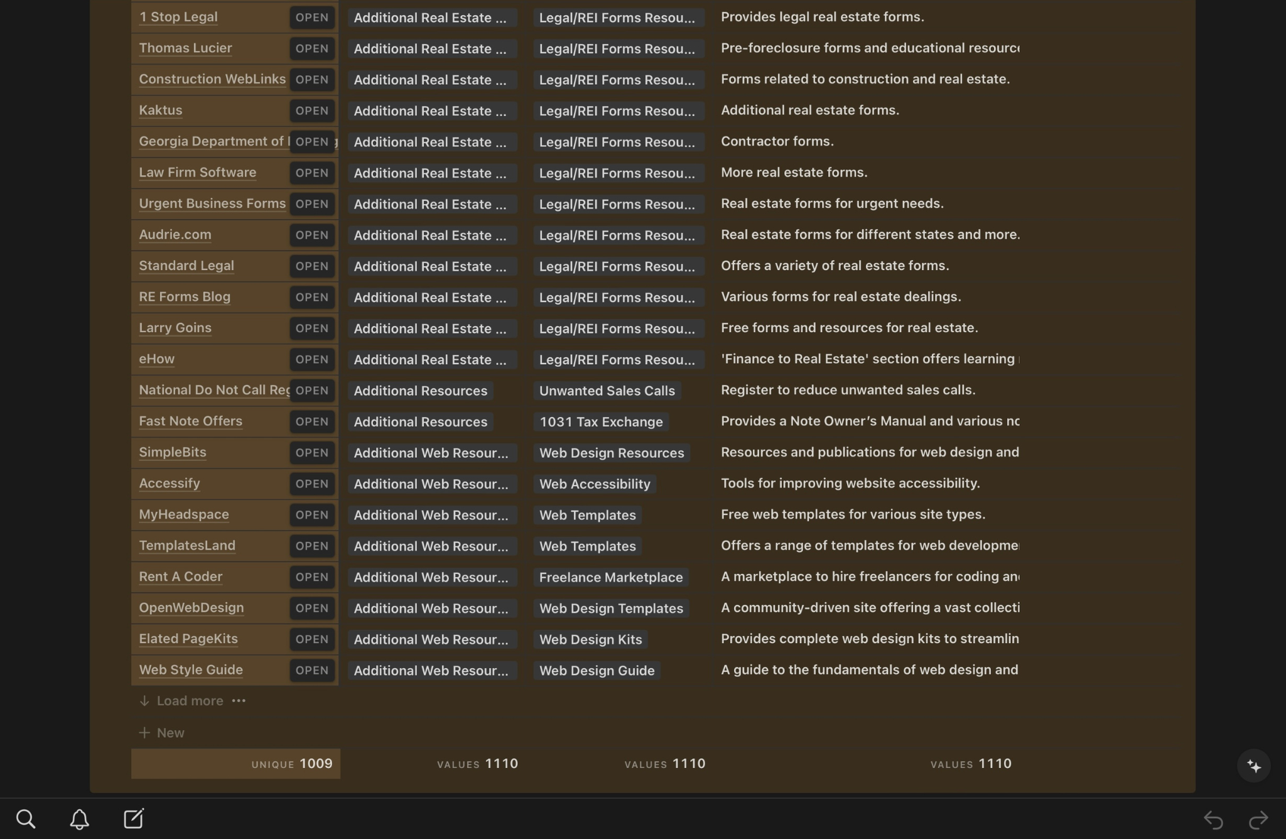The height and width of the screenshot is (839, 1286).
Task: Open notifications bell icon
Action: pyautogui.click(x=79, y=819)
